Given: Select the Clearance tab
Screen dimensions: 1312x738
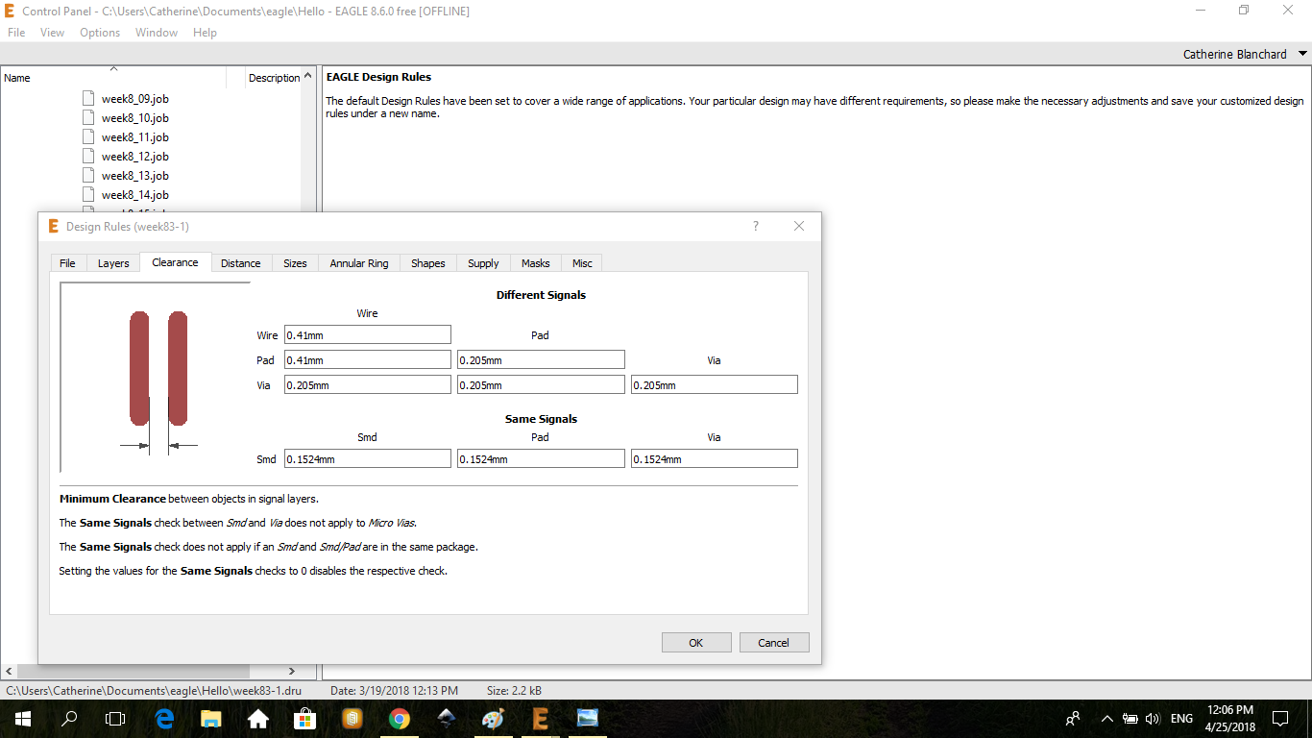Looking at the screenshot, I should pyautogui.click(x=175, y=262).
